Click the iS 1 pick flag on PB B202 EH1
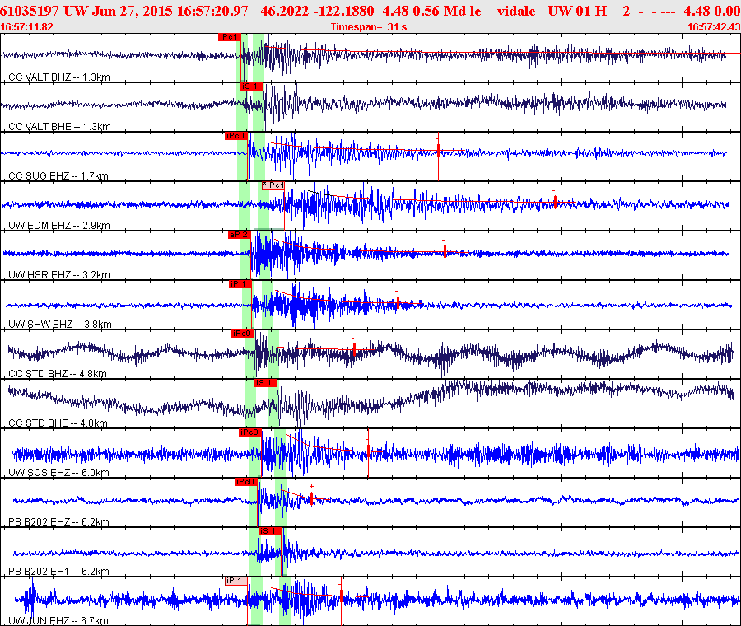This screenshot has height=626, width=741. pos(270,531)
